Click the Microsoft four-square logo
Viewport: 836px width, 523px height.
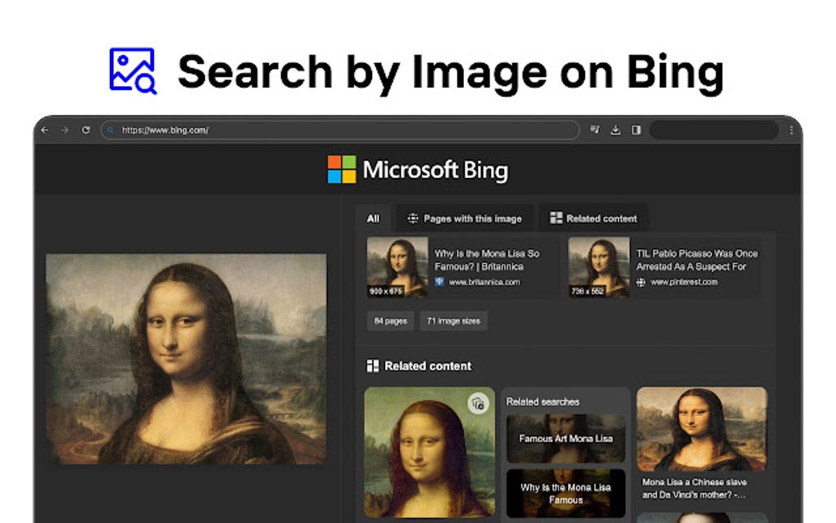342,170
